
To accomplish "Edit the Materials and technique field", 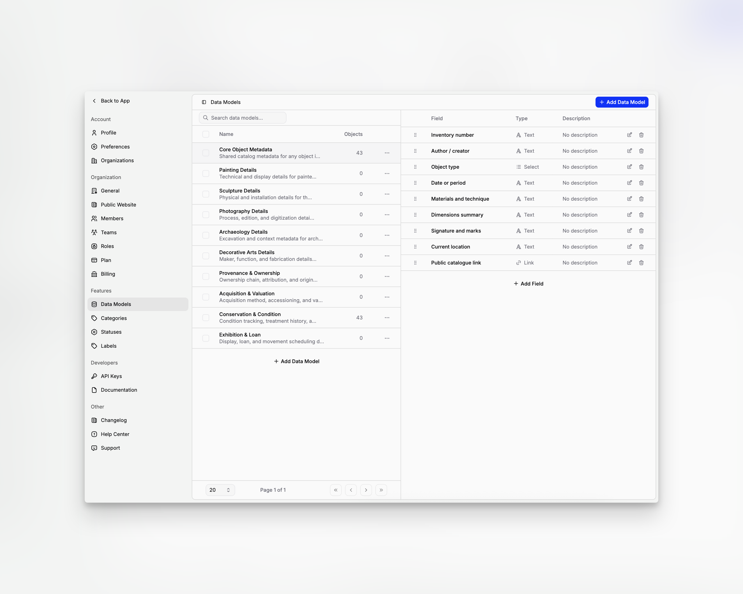I will [629, 199].
